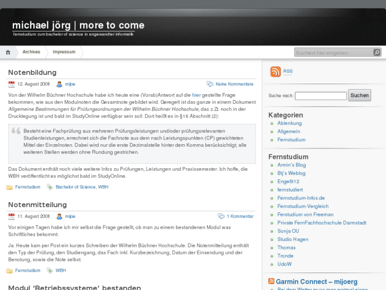Click the calendar icon beside 12. August 2008
Screen dimensions: 386x290
[11, 84]
